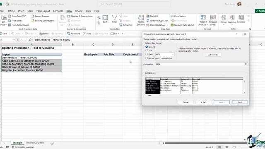This screenshot has height=149, width=265.
Task: Expand the Ungroup dropdown
Action: [232, 25]
